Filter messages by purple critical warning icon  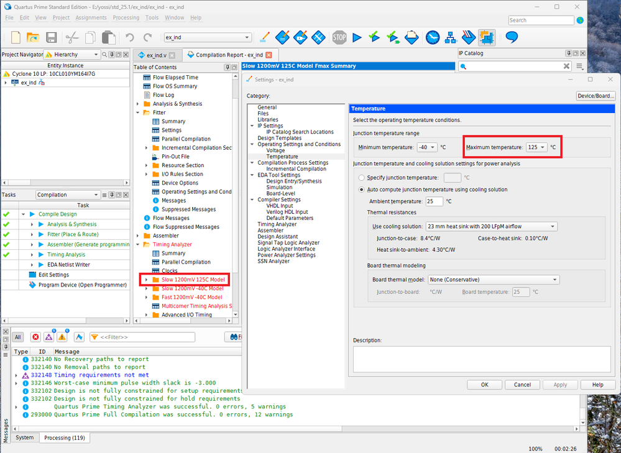[48, 337]
